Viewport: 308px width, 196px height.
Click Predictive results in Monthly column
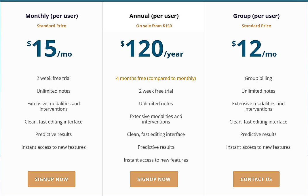[54, 134]
